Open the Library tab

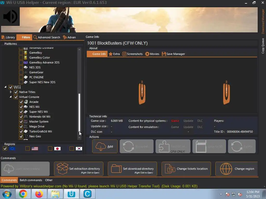tap(8, 37)
